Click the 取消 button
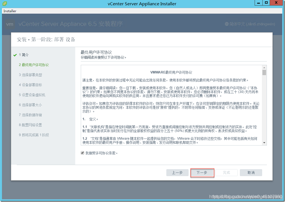 (x=251, y=173)
